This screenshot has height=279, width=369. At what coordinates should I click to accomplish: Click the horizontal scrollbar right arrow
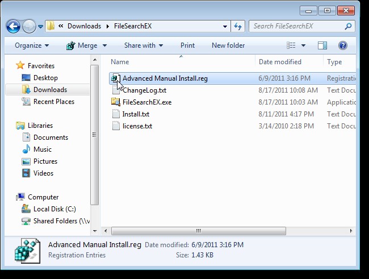pyautogui.click(x=351, y=231)
